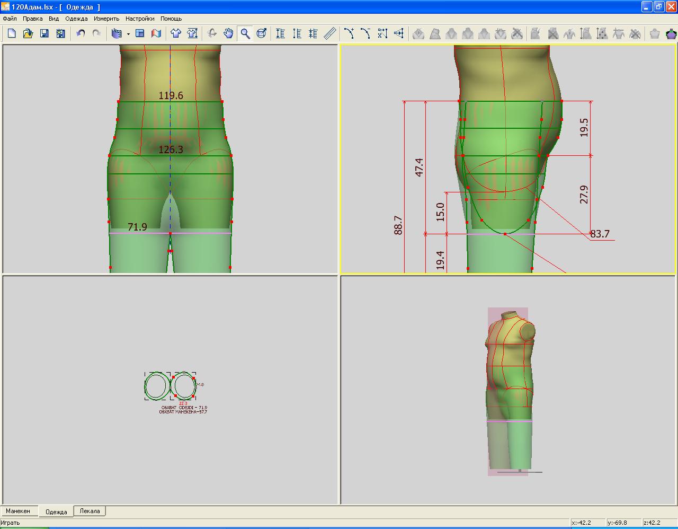
Task: Open a file with the folder icon
Action: click(28, 33)
